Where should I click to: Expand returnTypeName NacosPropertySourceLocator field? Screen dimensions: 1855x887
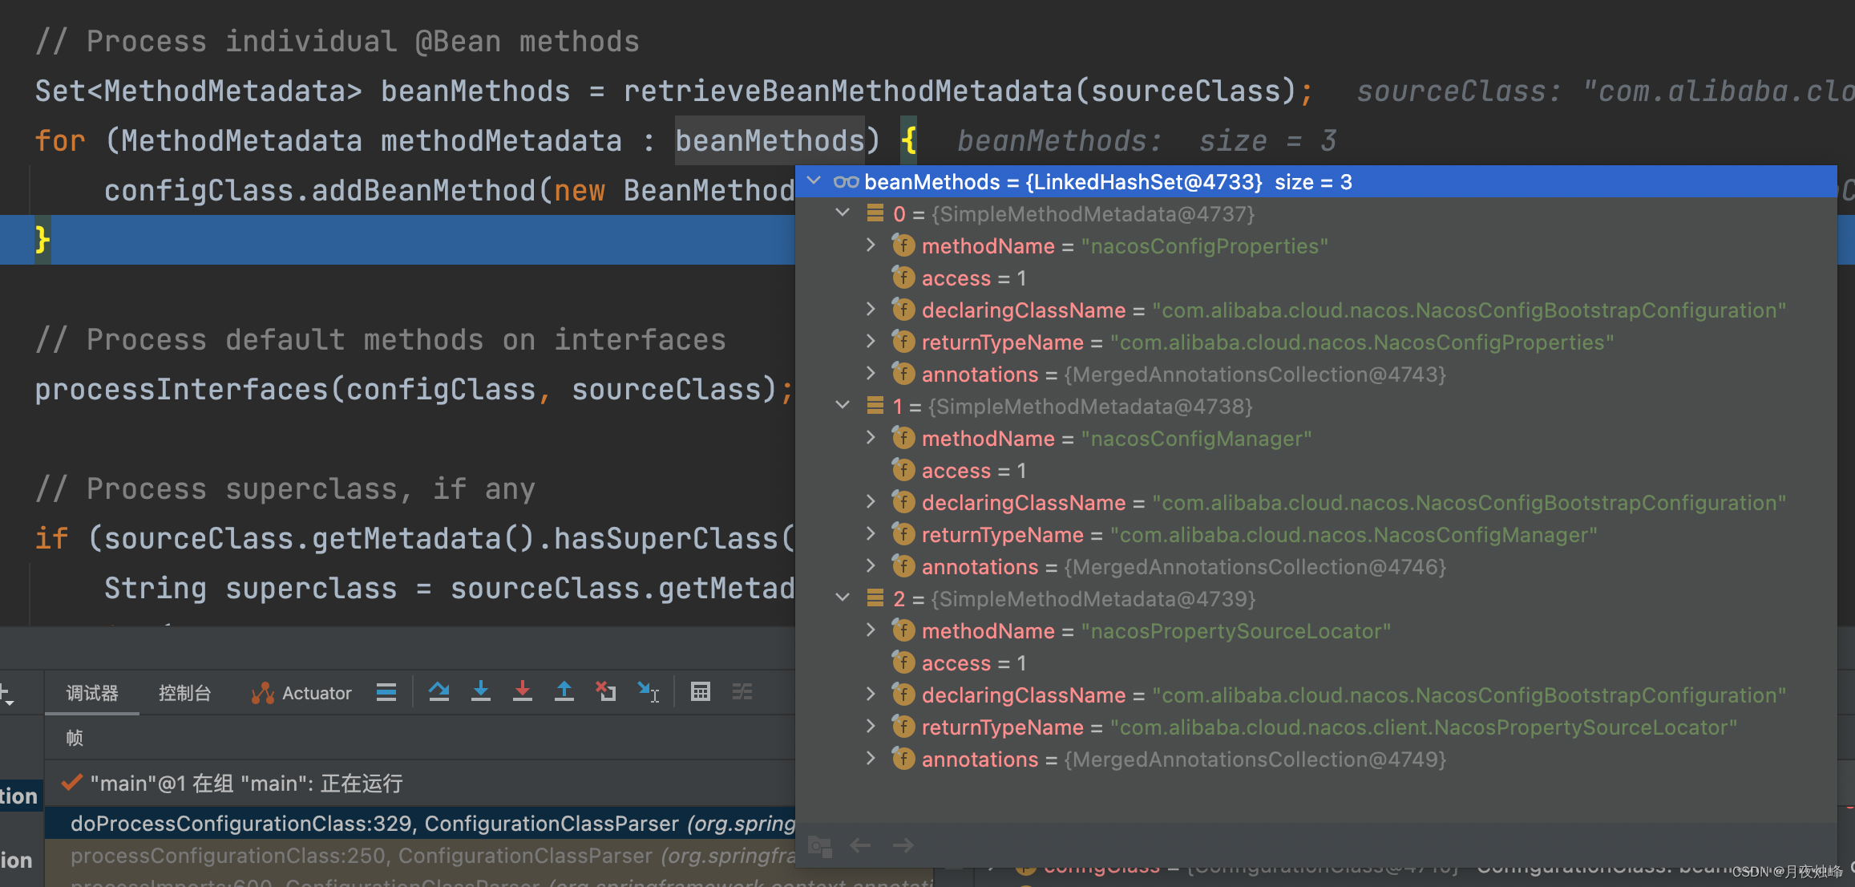point(871,727)
